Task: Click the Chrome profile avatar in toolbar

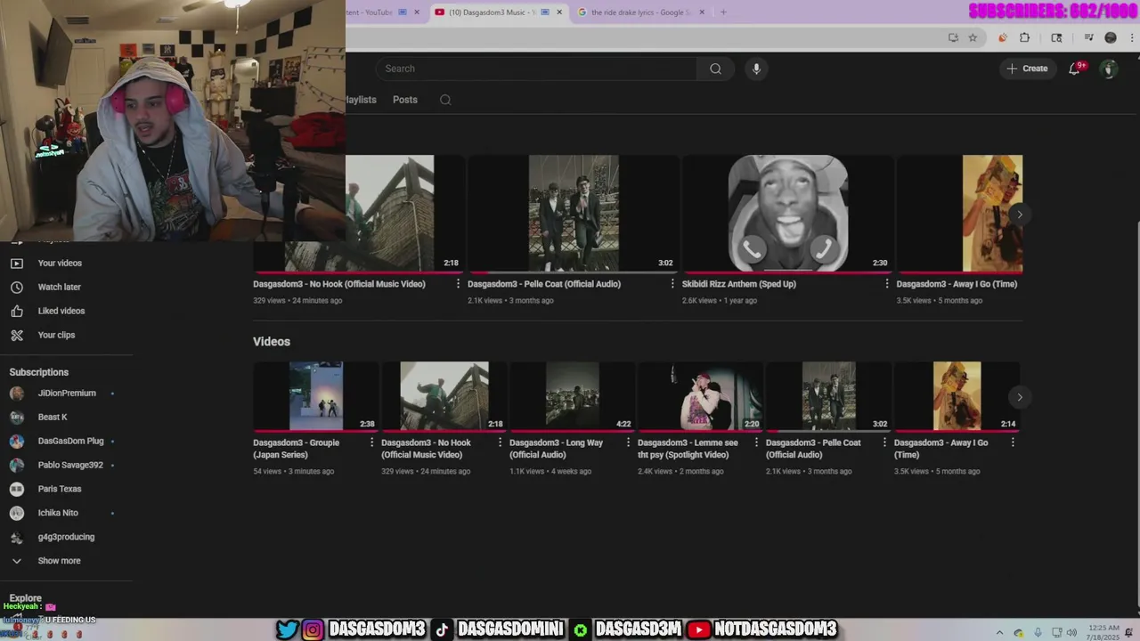Action: coord(1111,37)
